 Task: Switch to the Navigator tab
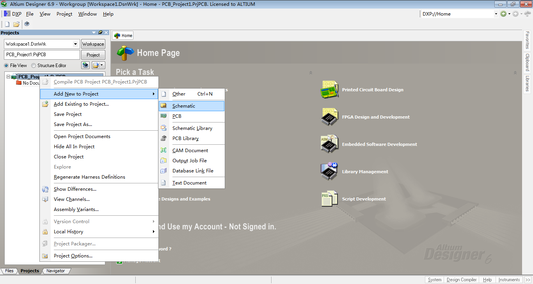[x=56, y=271]
